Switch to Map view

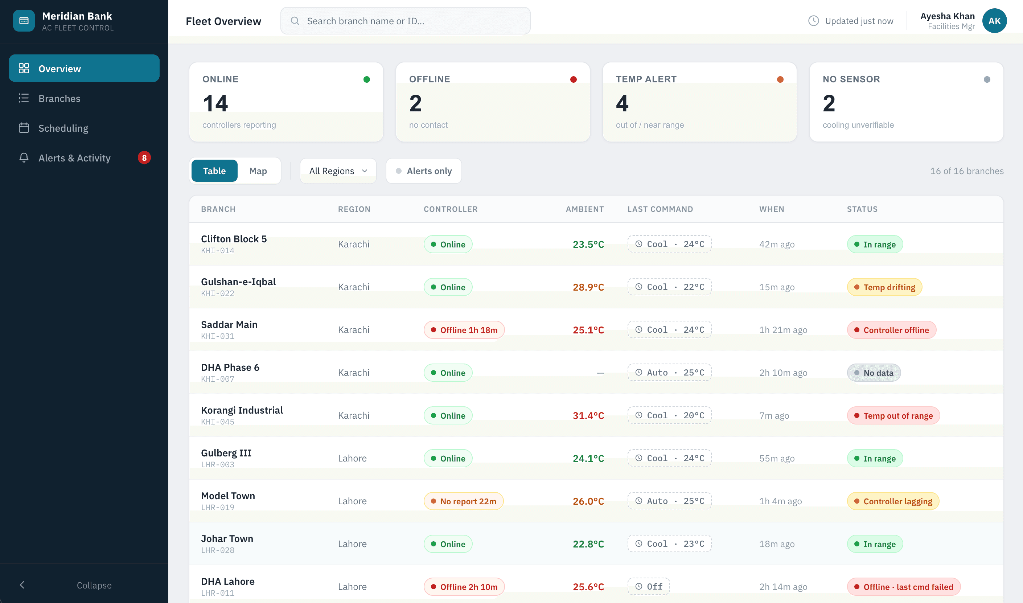tap(258, 171)
